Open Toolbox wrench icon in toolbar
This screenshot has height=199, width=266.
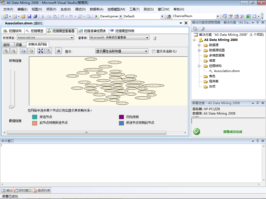coord(242,16)
